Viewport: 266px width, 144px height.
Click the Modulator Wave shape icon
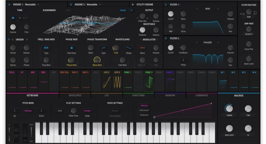click(x=143, y=48)
